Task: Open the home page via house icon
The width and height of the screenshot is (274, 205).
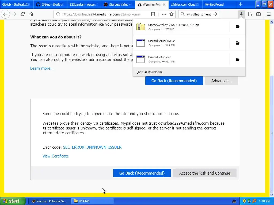Action: pyautogui.click(x=31, y=14)
